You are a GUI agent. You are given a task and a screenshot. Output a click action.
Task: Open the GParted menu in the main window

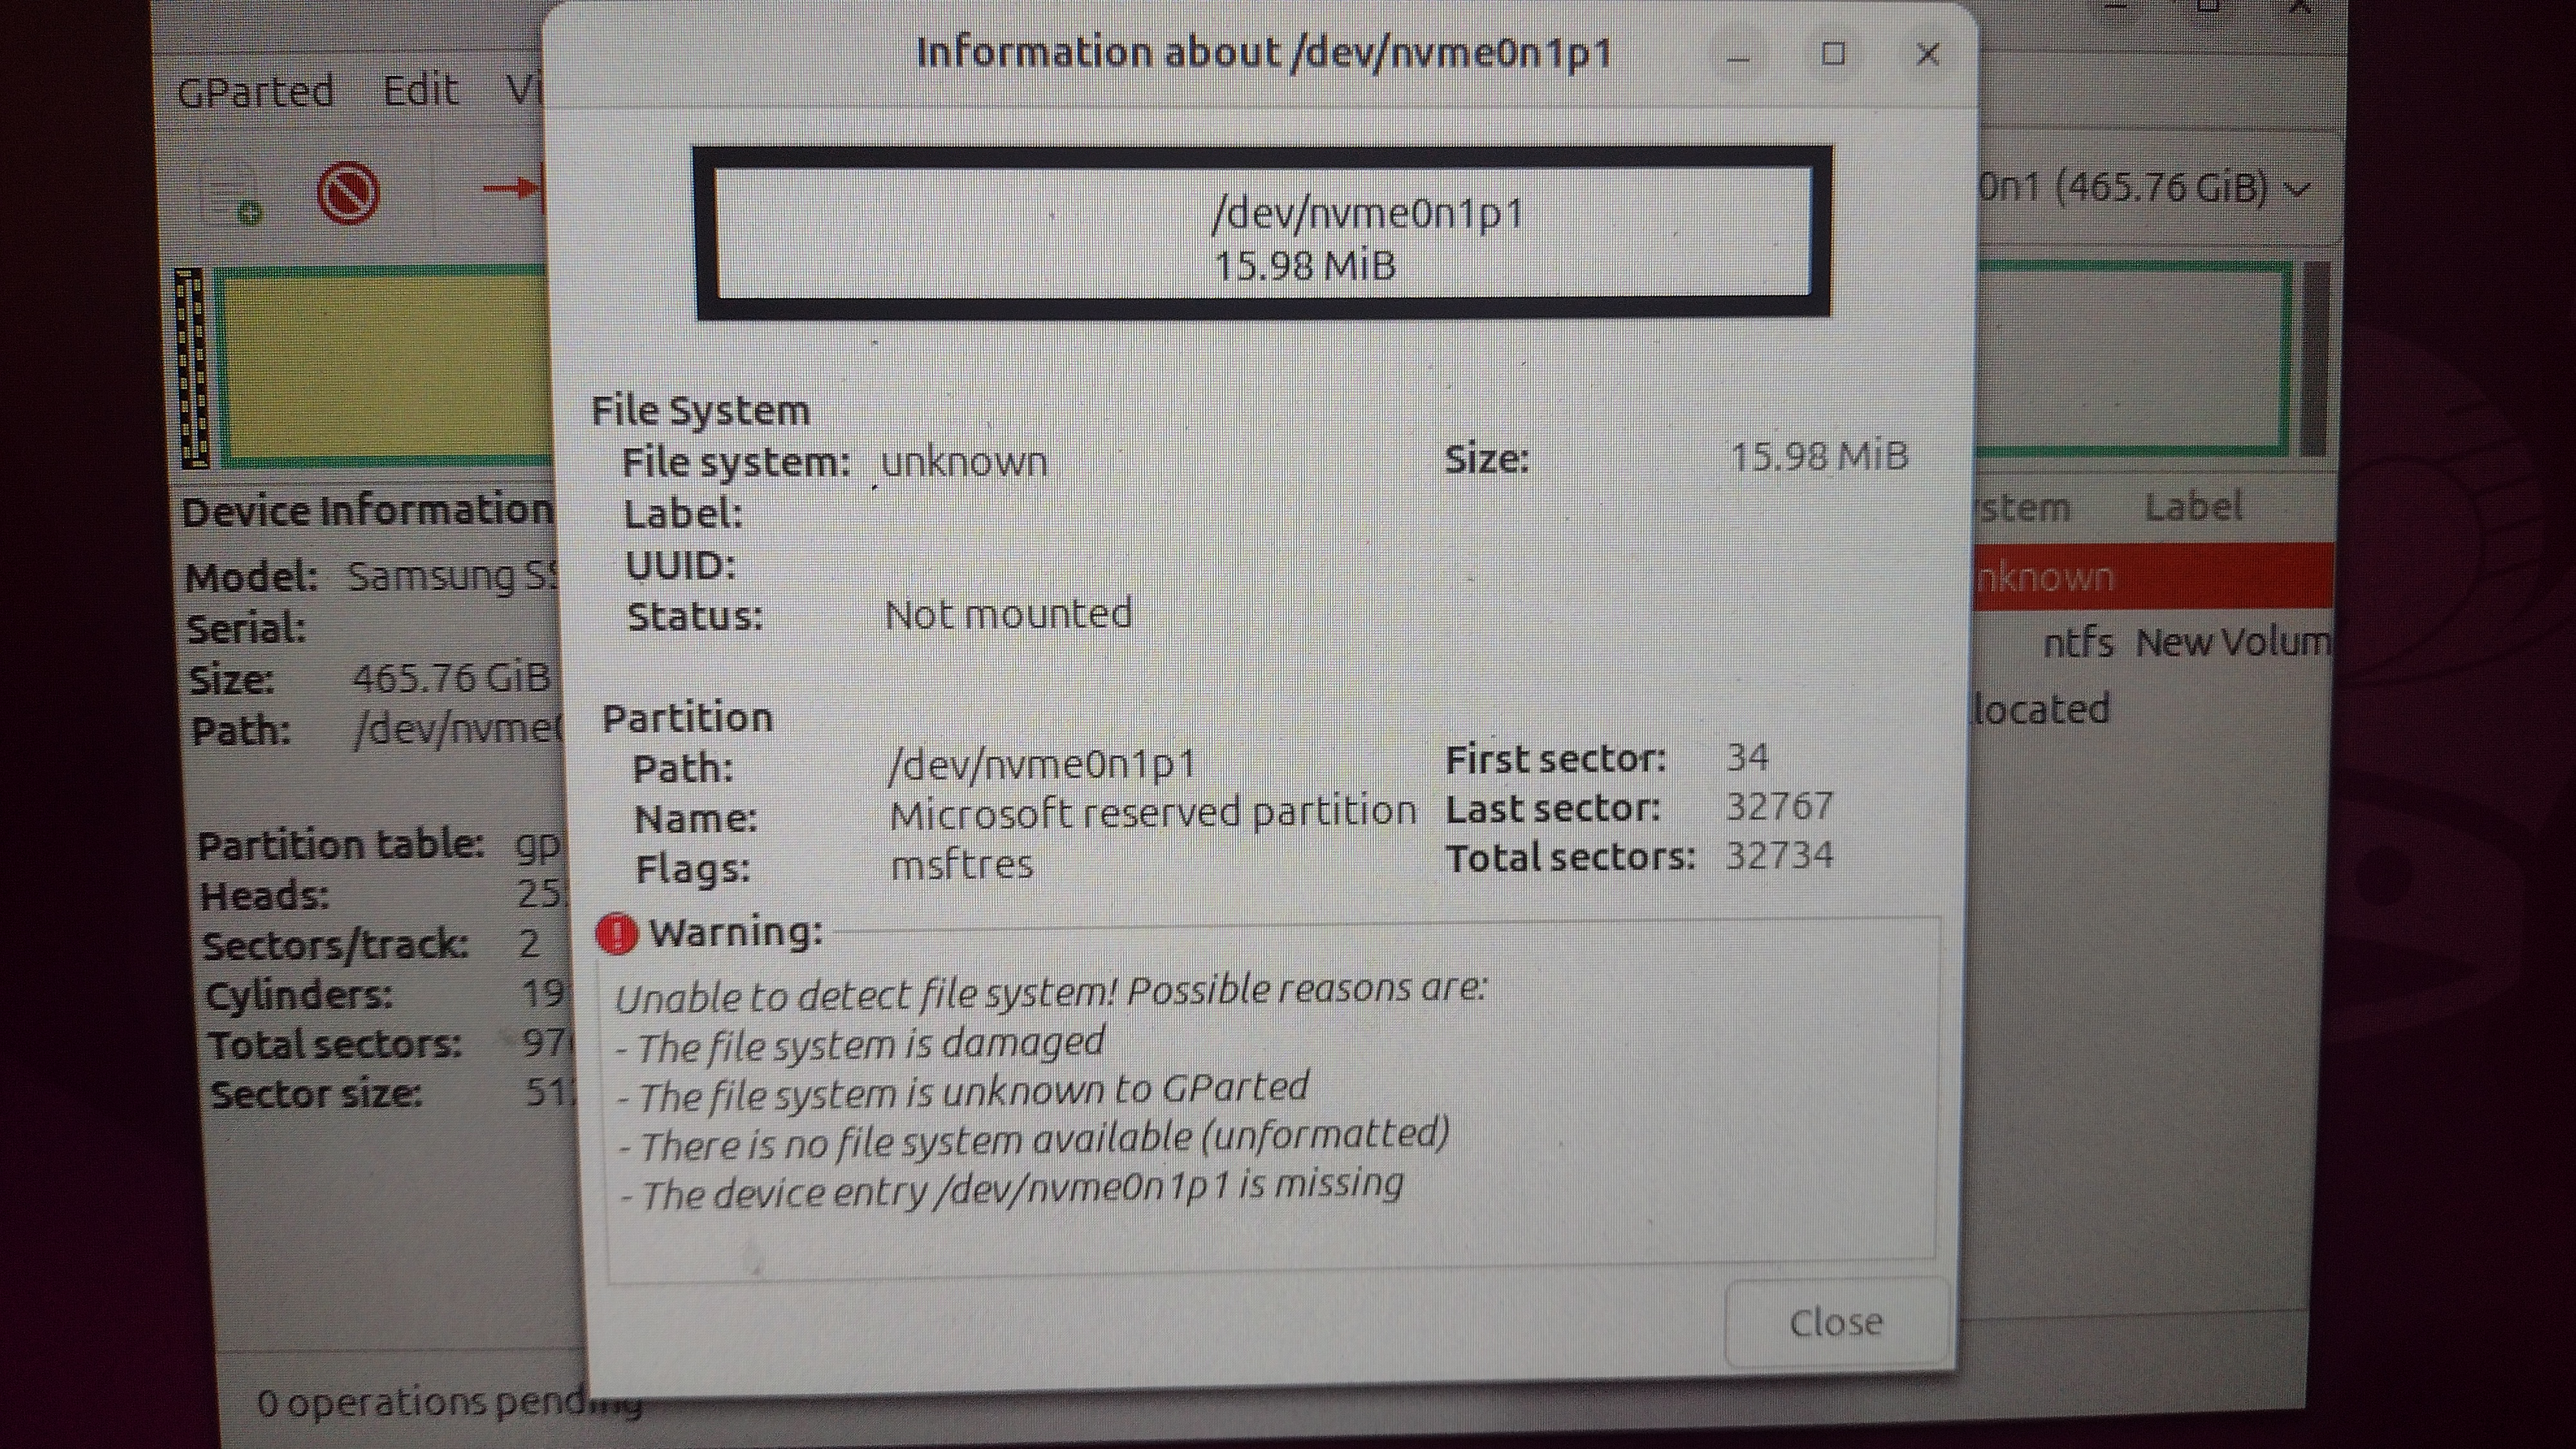[256, 92]
